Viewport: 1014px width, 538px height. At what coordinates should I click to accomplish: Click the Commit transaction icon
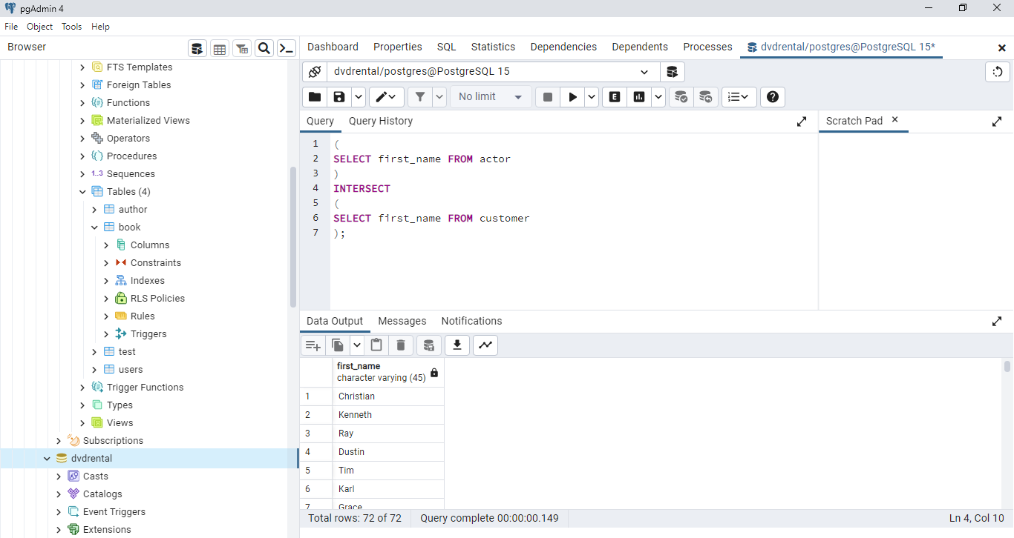681,97
